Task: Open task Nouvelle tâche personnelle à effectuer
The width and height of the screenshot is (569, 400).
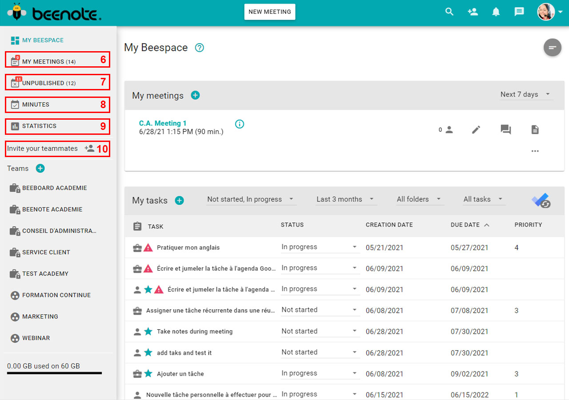Action: (212, 395)
